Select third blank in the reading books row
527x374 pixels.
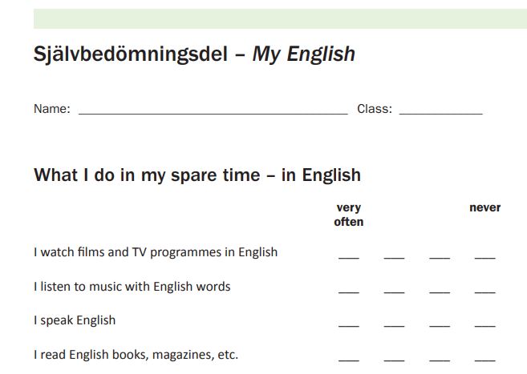point(440,357)
